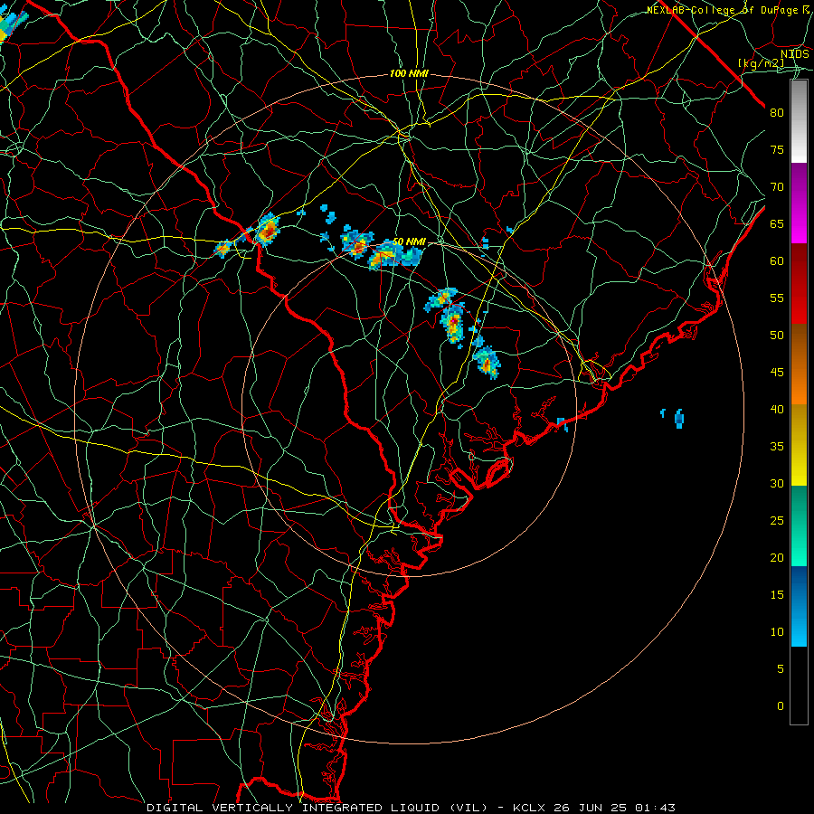Click the scale value 40
This screenshot has height=814, width=814.
tap(777, 410)
